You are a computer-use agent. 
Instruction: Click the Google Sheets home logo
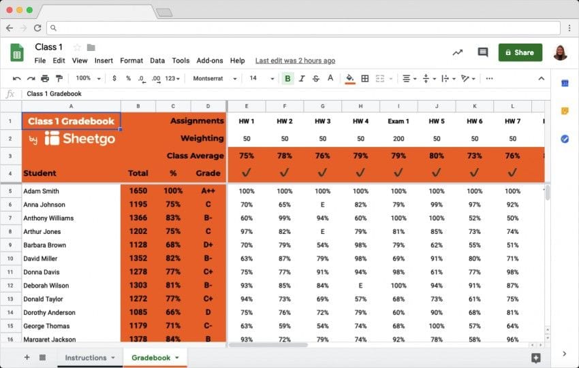click(16, 53)
